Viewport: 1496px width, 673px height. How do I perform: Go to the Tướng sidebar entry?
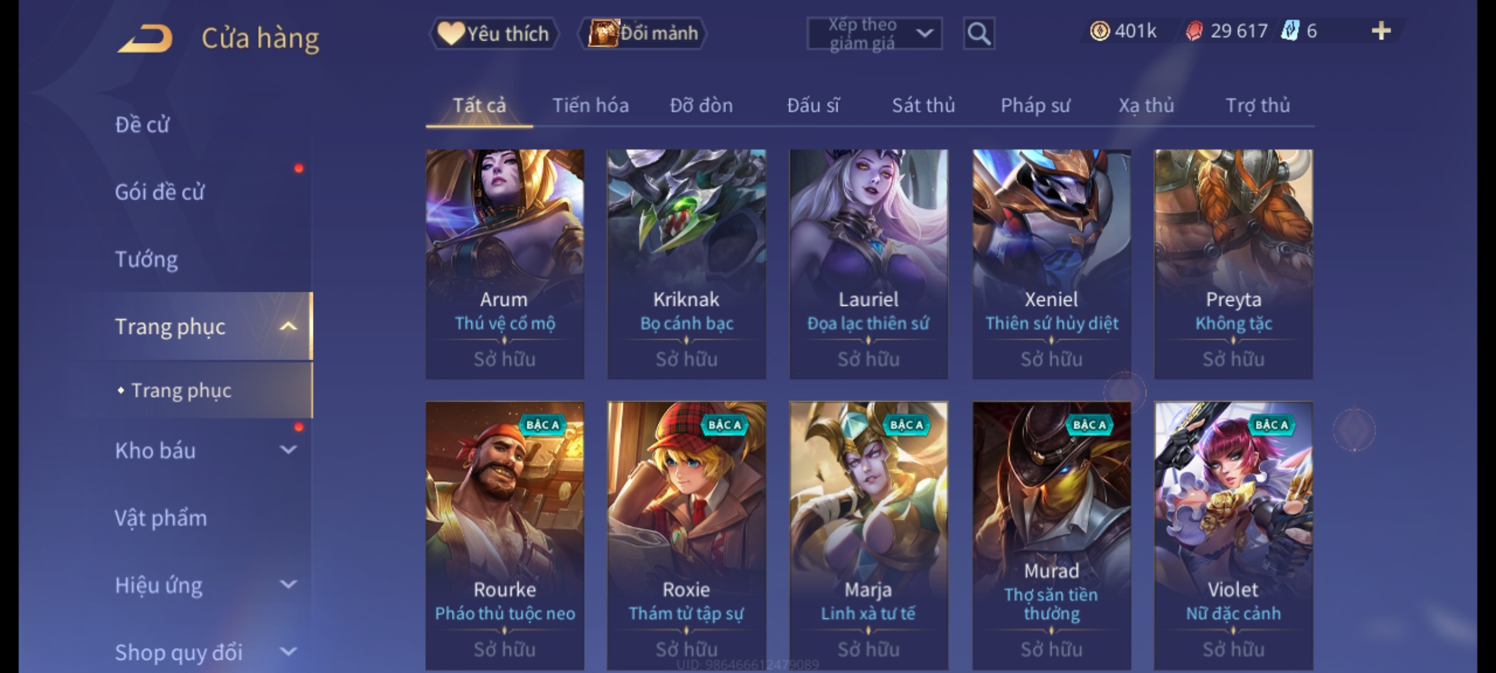[146, 259]
